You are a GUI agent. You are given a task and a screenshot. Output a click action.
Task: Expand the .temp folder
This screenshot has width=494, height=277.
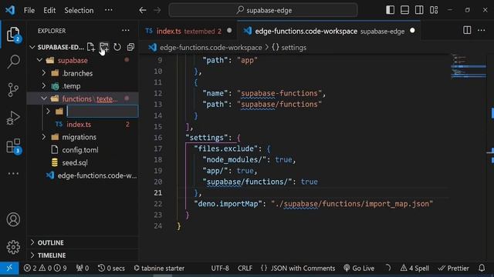pyautogui.click(x=44, y=85)
